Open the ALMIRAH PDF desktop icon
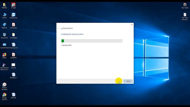Viewport: 190px width, 107px height. [13, 56]
